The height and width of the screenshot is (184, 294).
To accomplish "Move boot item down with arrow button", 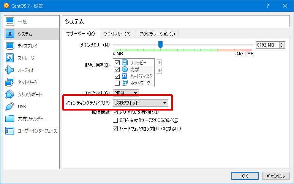I will 160,71.
